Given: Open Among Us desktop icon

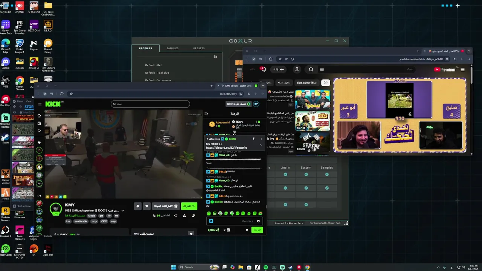Looking at the screenshot, I should 34,63.
